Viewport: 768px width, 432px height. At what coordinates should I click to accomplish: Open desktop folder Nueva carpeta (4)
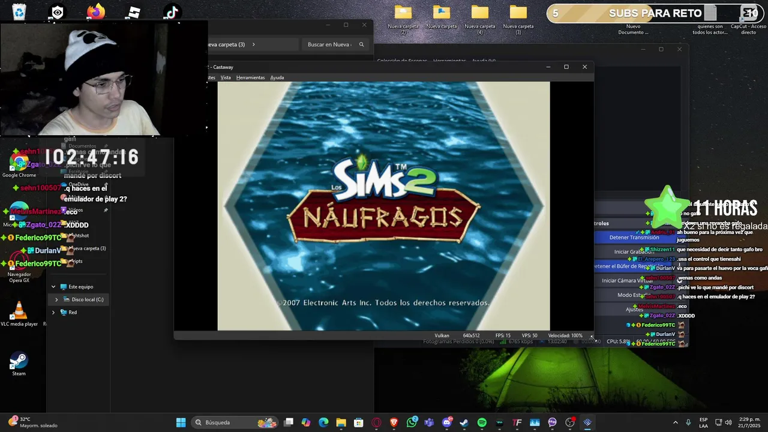[x=480, y=19]
